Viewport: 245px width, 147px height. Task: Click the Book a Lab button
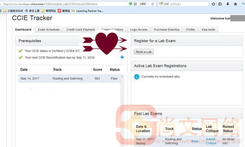tap(144, 52)
